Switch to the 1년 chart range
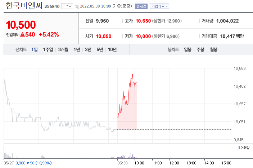253x168 pixels. coord(77,49)
